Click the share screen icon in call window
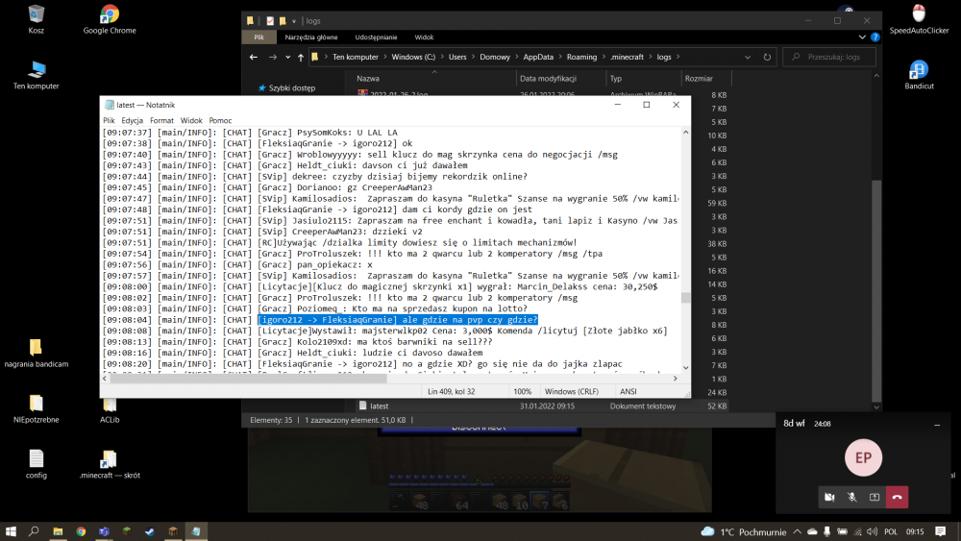Viewport: 961px width, 541px height. pyautogui.click(x=874, y=497)
